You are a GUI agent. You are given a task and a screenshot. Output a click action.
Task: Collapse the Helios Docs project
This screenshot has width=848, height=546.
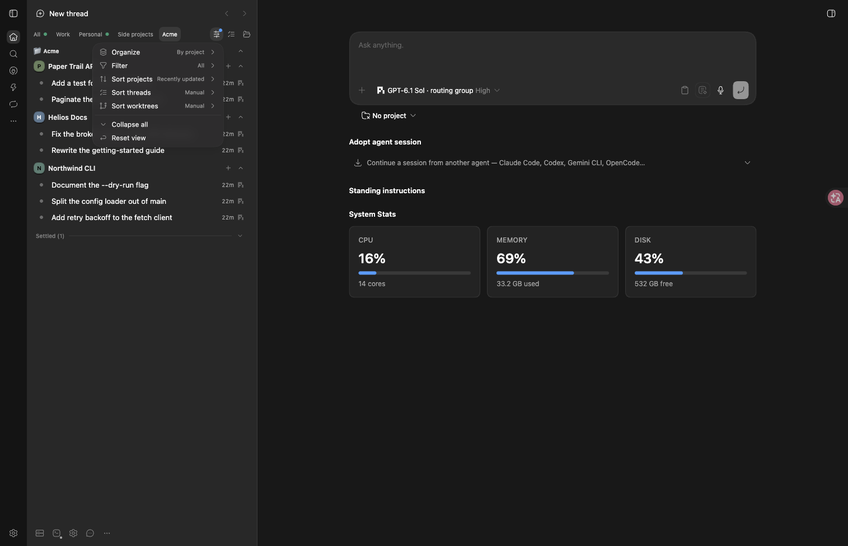pyautogui.click(x=241, y=117)
